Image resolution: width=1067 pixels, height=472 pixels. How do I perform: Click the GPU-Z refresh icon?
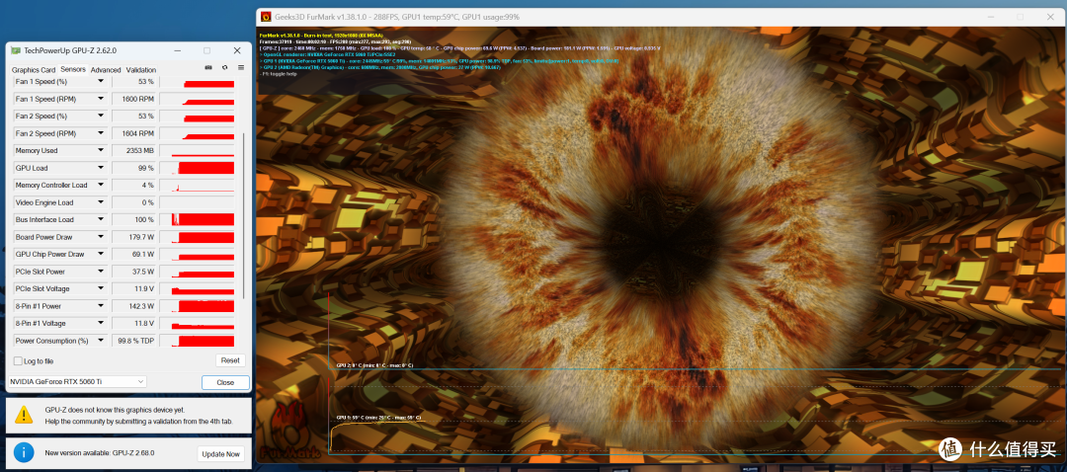coord(224,67)
